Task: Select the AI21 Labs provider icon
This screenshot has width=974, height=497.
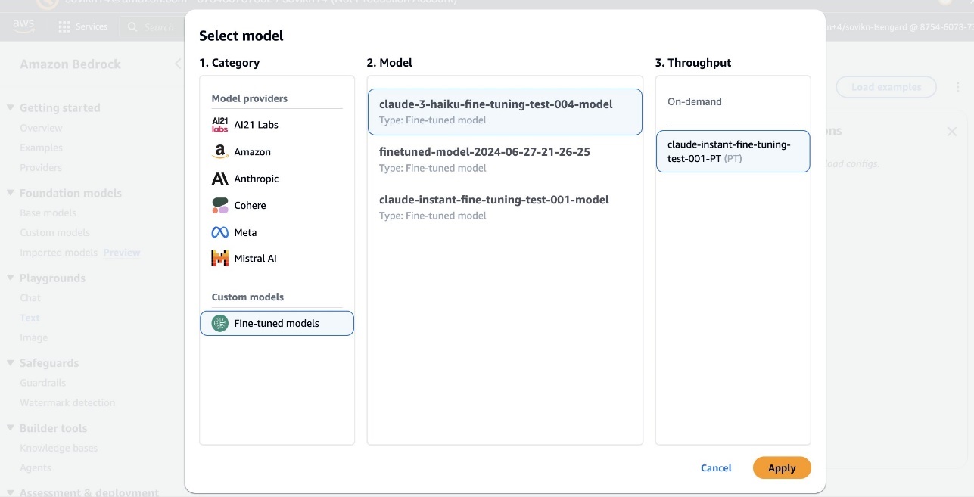Action: click(x=219, y=125)
